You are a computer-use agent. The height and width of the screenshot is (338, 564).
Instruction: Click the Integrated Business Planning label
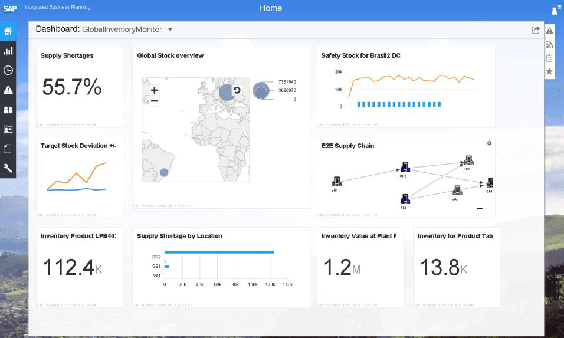(58, 7)
